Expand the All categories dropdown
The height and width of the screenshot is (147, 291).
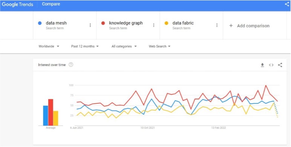pos(124,46)
